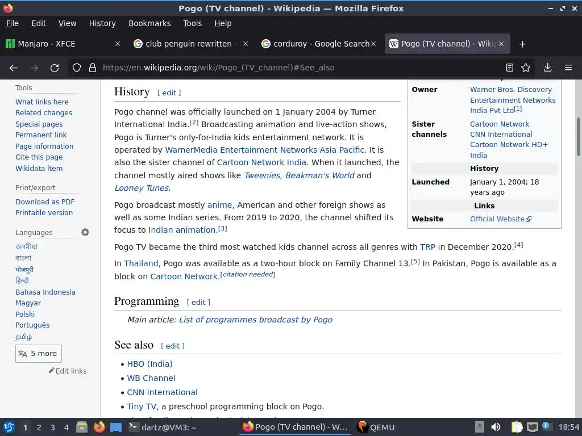Open the Help menu

223,23
